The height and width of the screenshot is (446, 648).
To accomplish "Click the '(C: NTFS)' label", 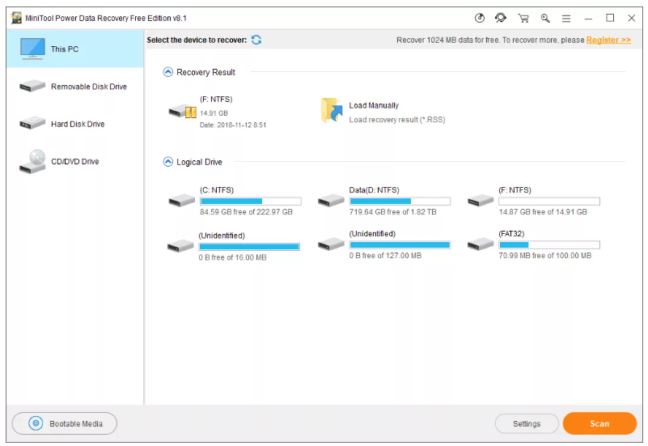I will (x=217, y=189).
